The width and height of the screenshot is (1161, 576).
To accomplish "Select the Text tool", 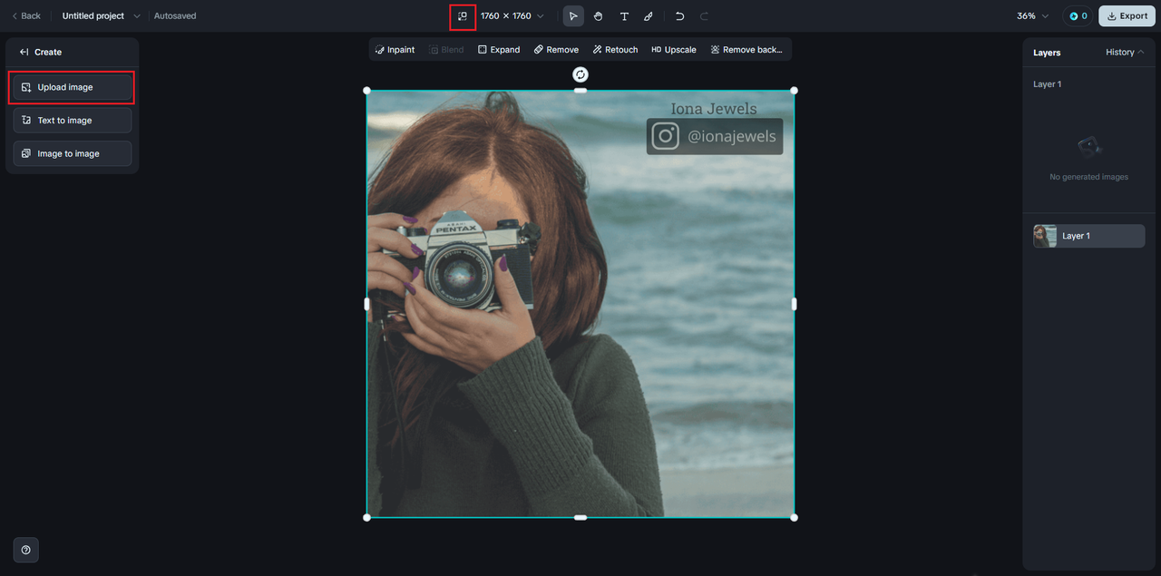I will [624, 16].
